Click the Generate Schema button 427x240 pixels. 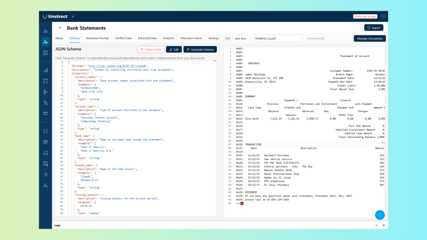pyautogui.click(x=200, y=50)
